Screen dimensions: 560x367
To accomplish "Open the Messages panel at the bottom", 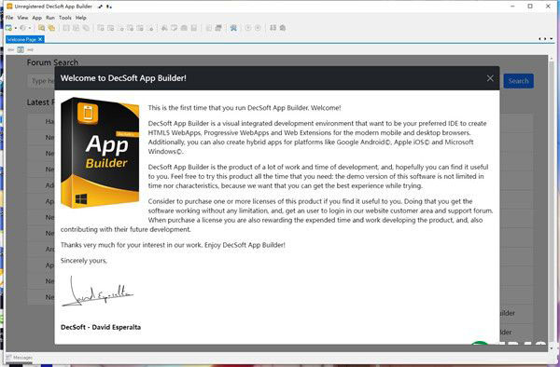I will point(20,358).
